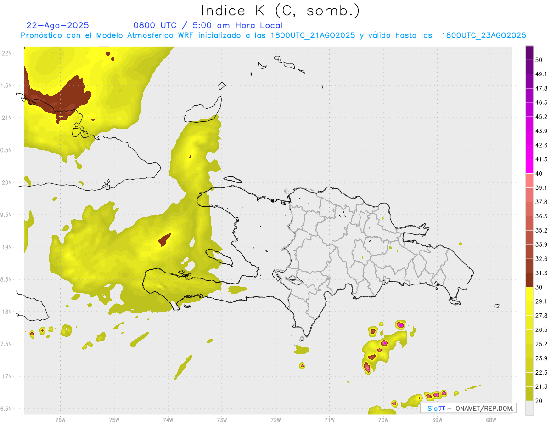Click the dark purple colorbar segment above 50

[x=529, y=53]
